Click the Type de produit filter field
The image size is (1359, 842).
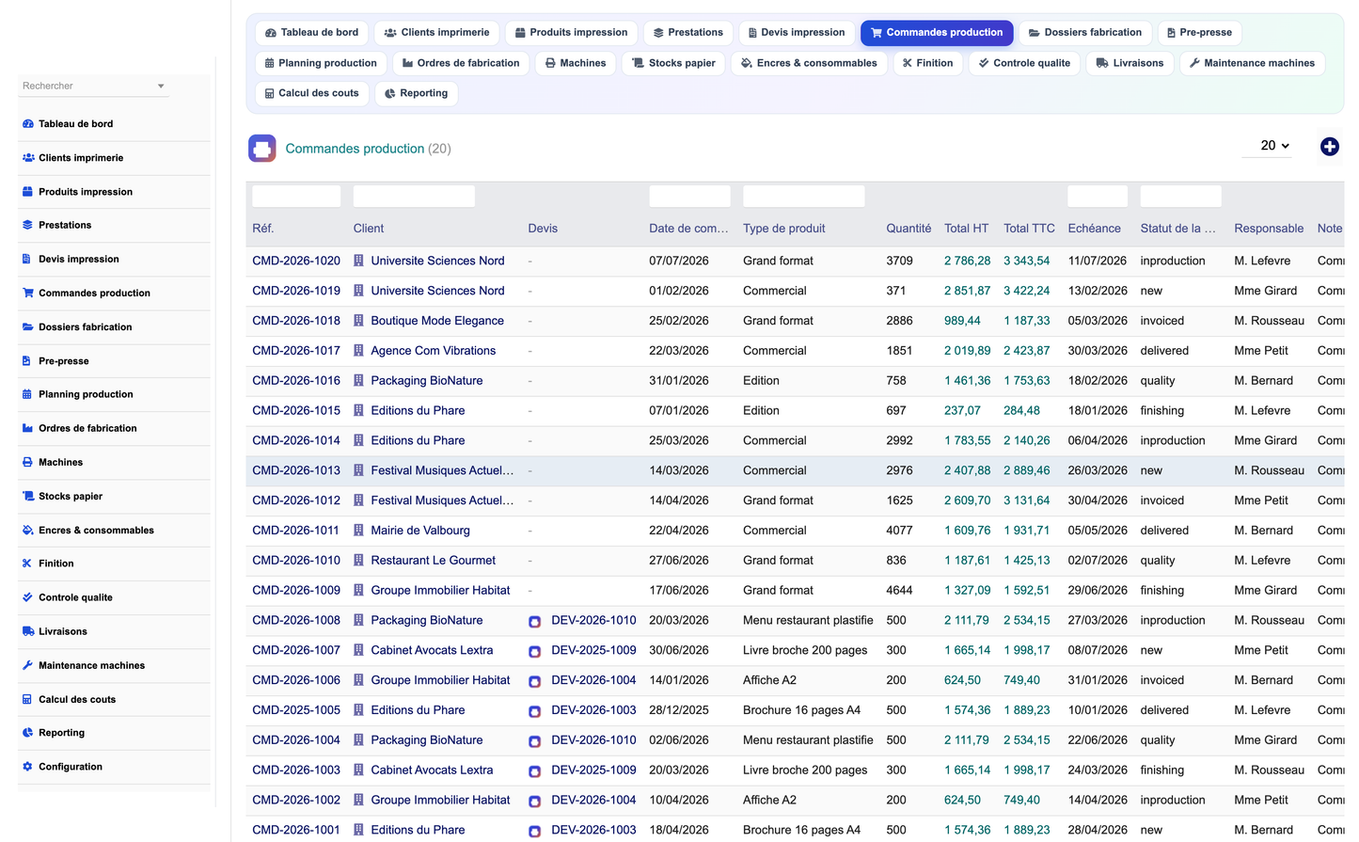coord(803,196)
